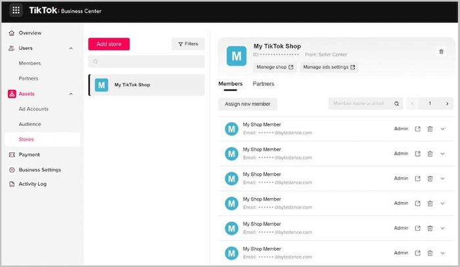Focus the store search field

[x=147, y=62]
